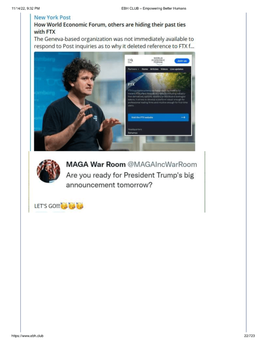Click the last party-face emoji
Viewport: 266px width, 344px height.
pyautogui.click(x=80, y=206)
